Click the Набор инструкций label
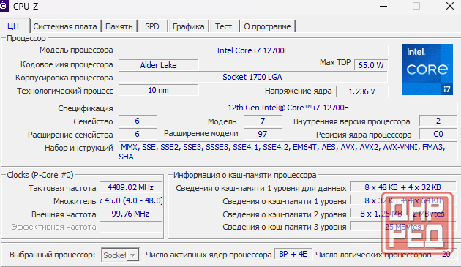Image resolution: width=461 pixels, height=267 pixels. (79, 148)
